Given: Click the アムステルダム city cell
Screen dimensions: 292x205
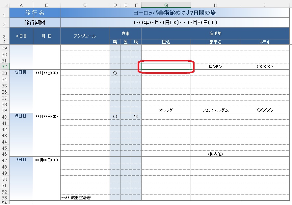Looking at the screenshot, I should 215,110.
